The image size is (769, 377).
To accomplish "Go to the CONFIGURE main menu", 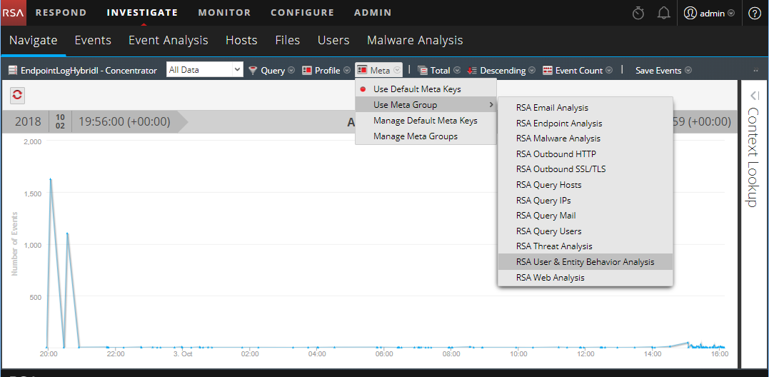I will click(302, 13).
